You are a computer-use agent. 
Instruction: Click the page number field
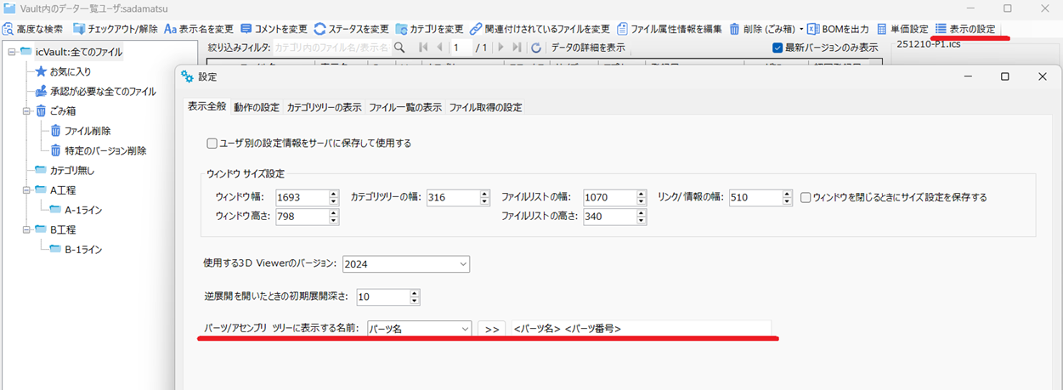pyautogui.click(x=461, y=48)
